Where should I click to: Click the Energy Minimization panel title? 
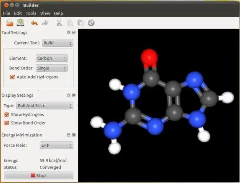(22, 135)
